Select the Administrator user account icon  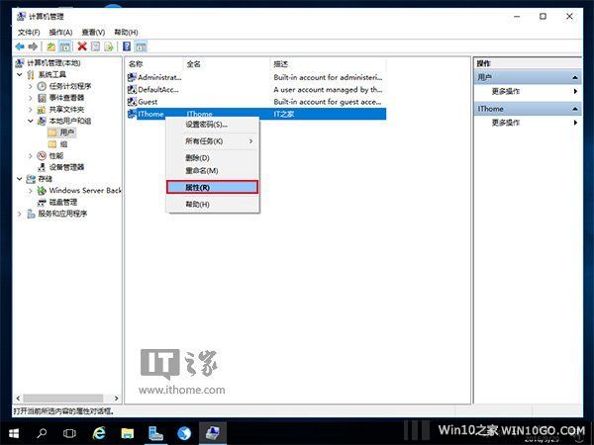pyautogui.click(x=133, y=76)
